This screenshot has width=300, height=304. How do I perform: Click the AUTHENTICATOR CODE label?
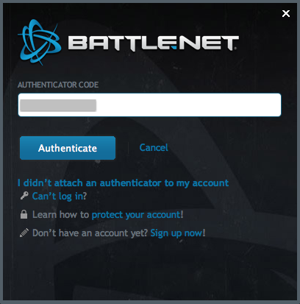pyautogui.click(x=58, y=85)
